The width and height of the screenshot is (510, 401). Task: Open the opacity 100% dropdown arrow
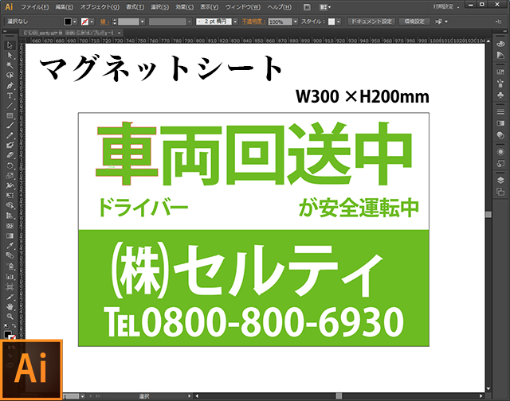pos(296,21)
